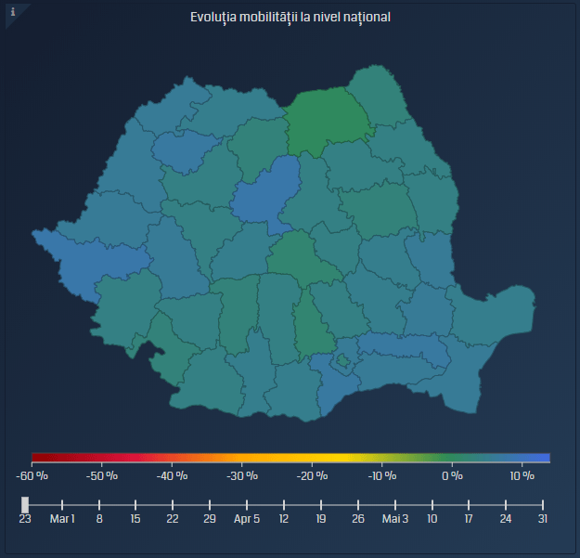Select the 22 tick before Apr 5
Image resolution: width=580 pixels, height=558 pixels.
173,504
